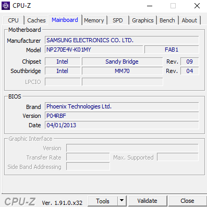Viewport: 207px width, 207px height.
Task: Click the CPU-Z app icon in title bar
Action: [x=6, y=6]
